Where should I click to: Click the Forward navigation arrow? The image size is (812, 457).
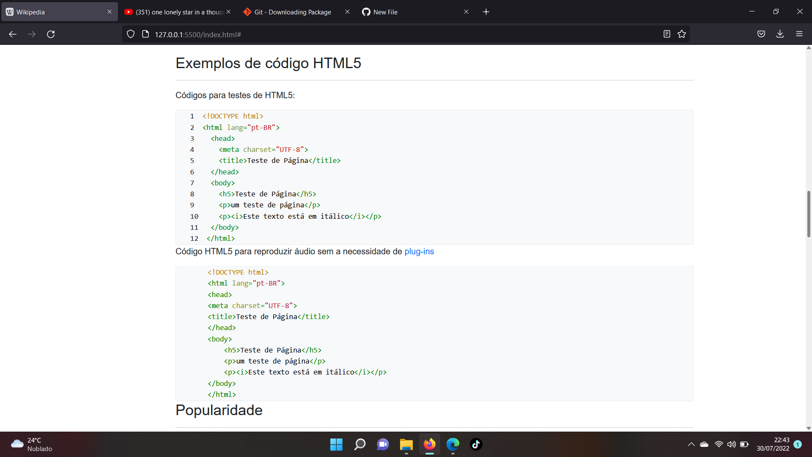pos(32,34)
